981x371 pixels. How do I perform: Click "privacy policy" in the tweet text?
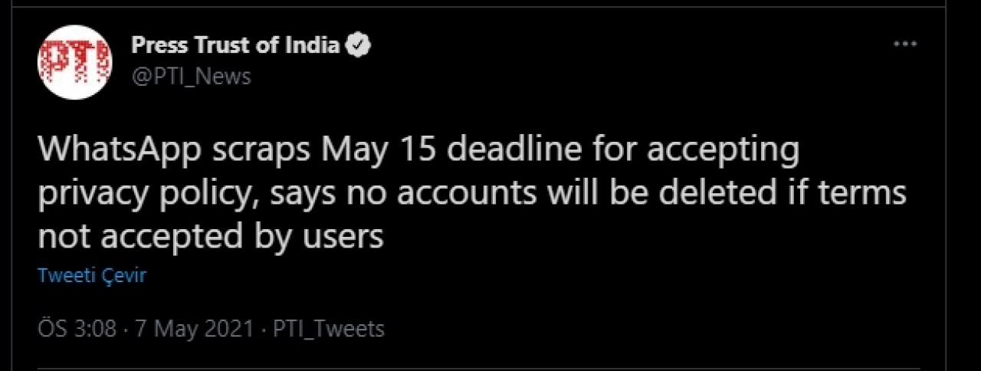(x=142, y=194)
